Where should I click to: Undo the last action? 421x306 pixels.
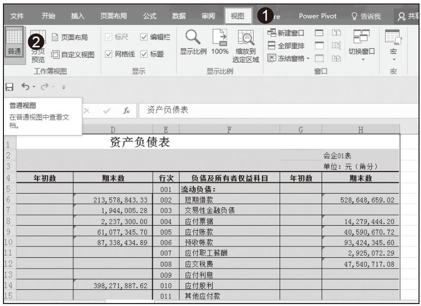(26, 87)
